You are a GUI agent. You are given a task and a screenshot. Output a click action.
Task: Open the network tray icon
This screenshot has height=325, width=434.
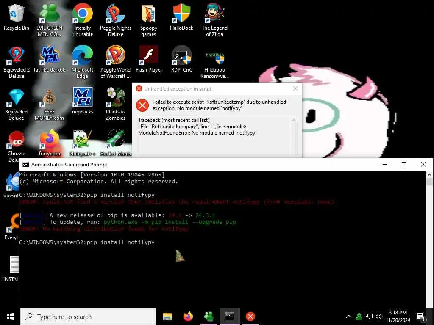pyautogui.click(x=369, y=317)
